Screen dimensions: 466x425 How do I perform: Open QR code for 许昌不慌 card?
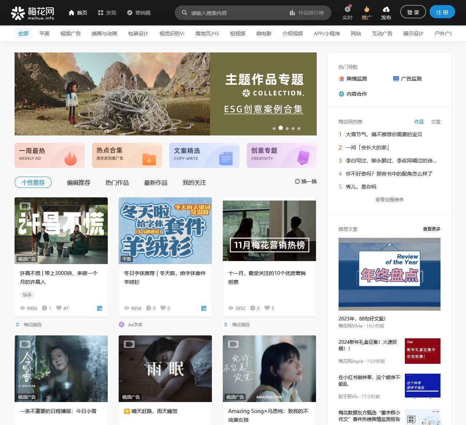click(100, 308)
